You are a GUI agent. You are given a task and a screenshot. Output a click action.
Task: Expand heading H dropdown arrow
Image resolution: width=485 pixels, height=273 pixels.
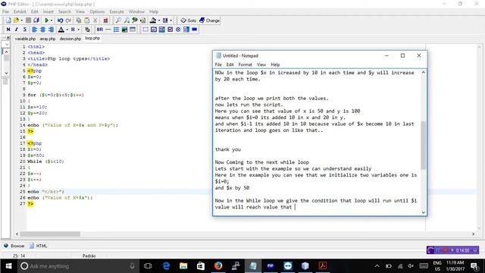point(79,30)
